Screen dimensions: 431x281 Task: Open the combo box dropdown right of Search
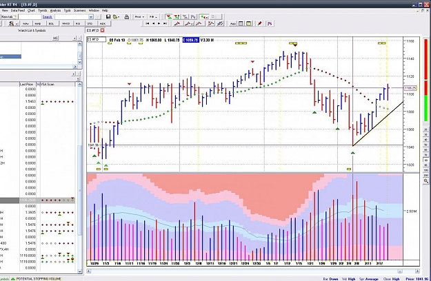pos(91,17)
